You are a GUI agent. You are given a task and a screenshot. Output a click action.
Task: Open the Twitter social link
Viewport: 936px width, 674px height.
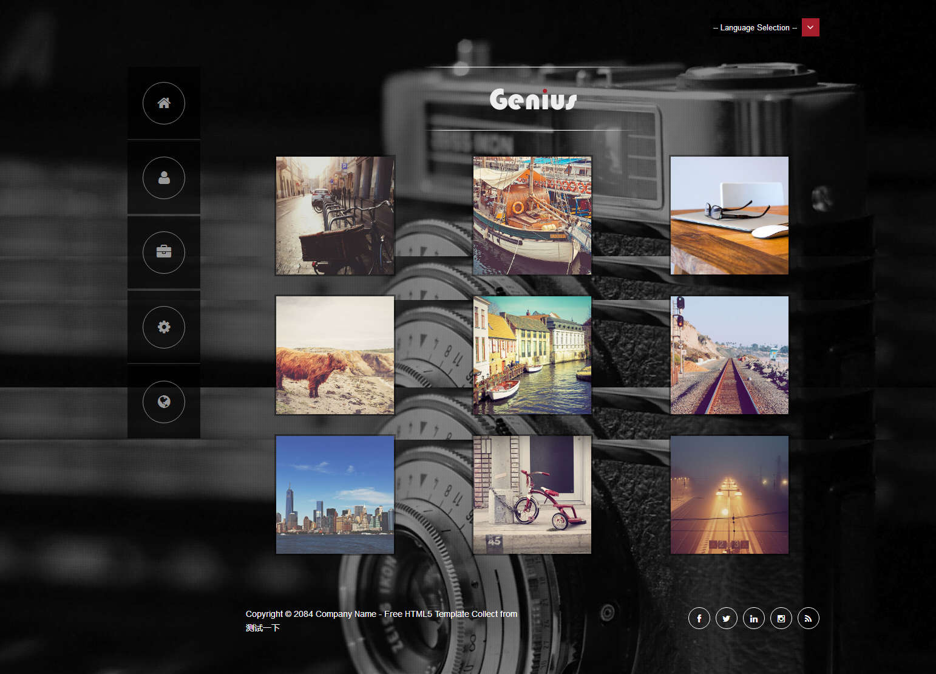coord(727,618)
